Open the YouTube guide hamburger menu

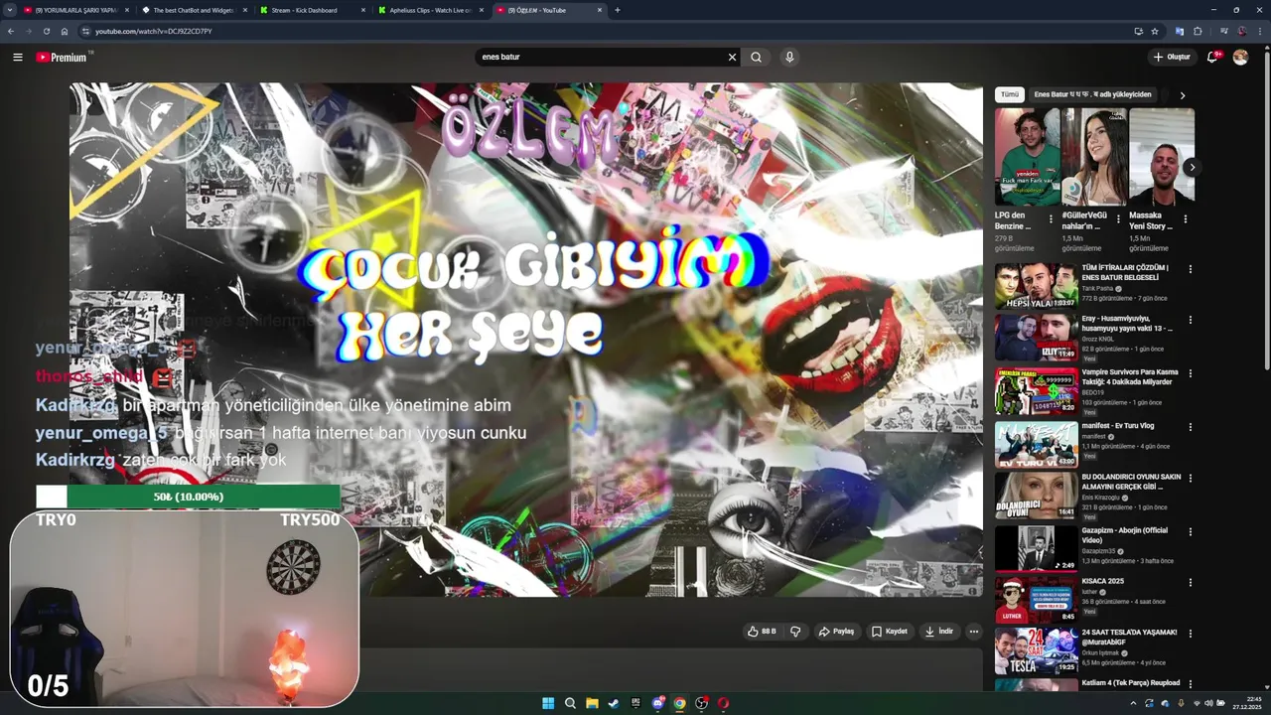point(17,57)
